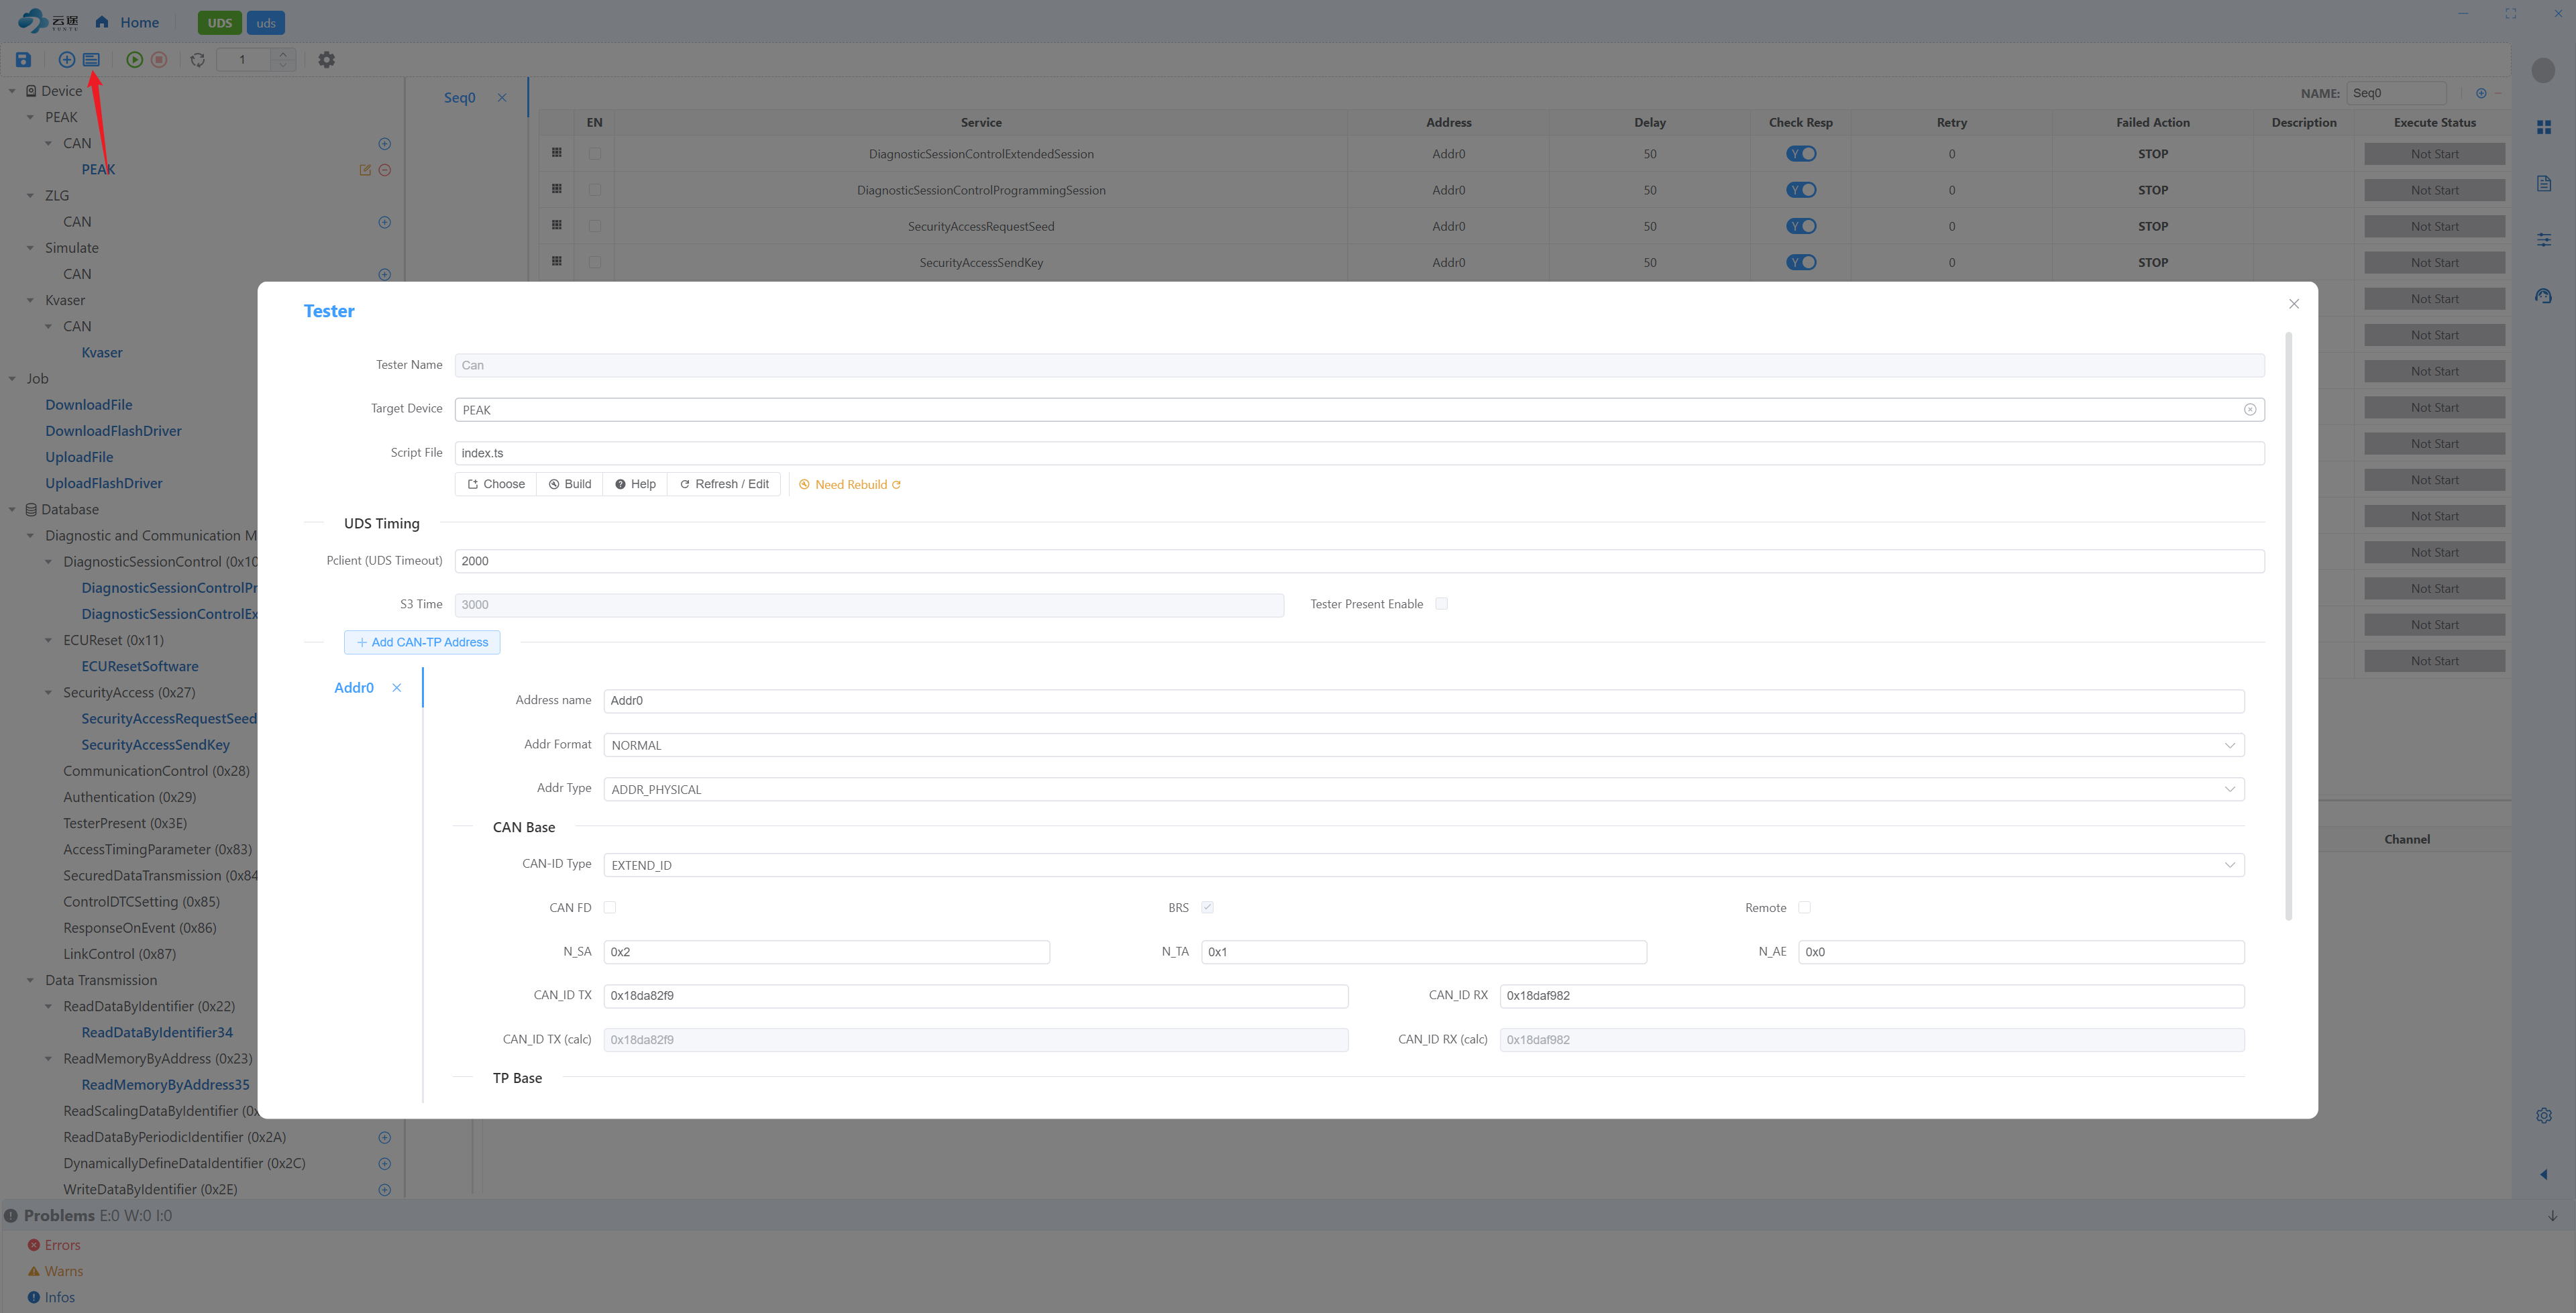Screen dimensions: 2576x1313
Task: Click the Choose script file button
Action: tap(496, 484)
